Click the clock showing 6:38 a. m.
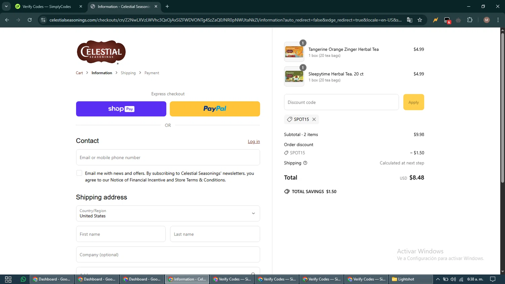Image resolution: width=505 pixels, height=284 pixels. [475, 279]
